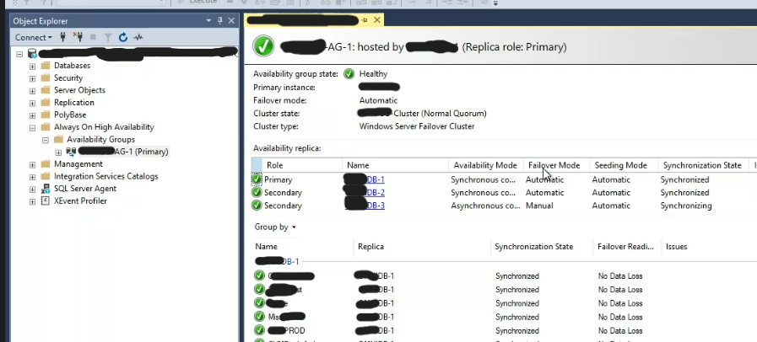Screen dimensions: 757x342
Task: Click the SQL Server Agent icon
Action: coord(46,189)
